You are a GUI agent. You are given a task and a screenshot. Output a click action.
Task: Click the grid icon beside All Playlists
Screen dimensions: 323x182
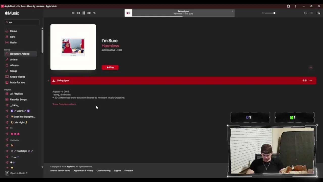click(7, 94)
